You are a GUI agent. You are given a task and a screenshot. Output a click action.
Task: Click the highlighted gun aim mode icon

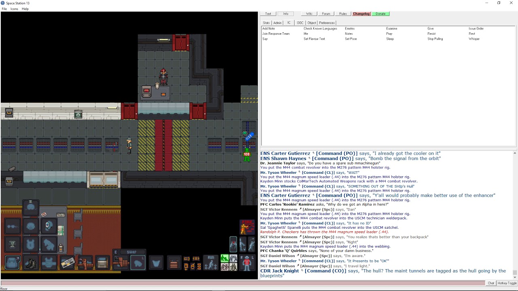point(233,244)
